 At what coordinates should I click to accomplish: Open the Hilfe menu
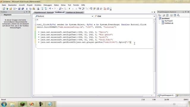[83, 5]
